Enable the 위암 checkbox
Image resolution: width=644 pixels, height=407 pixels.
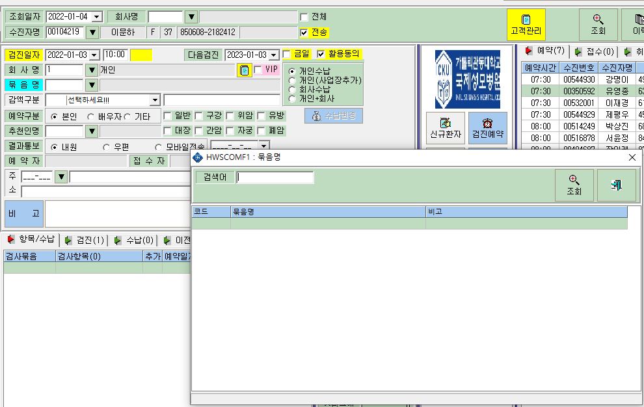[x=230, y=116]
